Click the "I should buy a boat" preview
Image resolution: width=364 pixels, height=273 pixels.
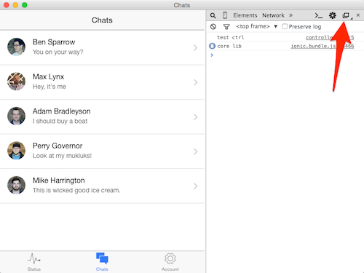click(60, 121)
